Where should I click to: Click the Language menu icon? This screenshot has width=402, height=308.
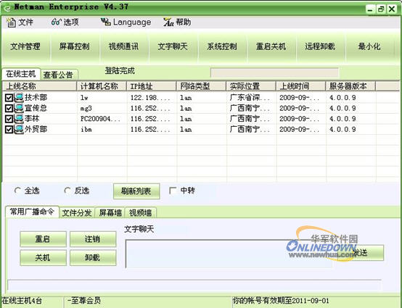pyautogui.click(x=105, y=22)
